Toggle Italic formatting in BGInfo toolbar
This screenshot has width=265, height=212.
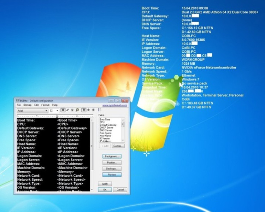pyautogui.click(x=68, y=110)
